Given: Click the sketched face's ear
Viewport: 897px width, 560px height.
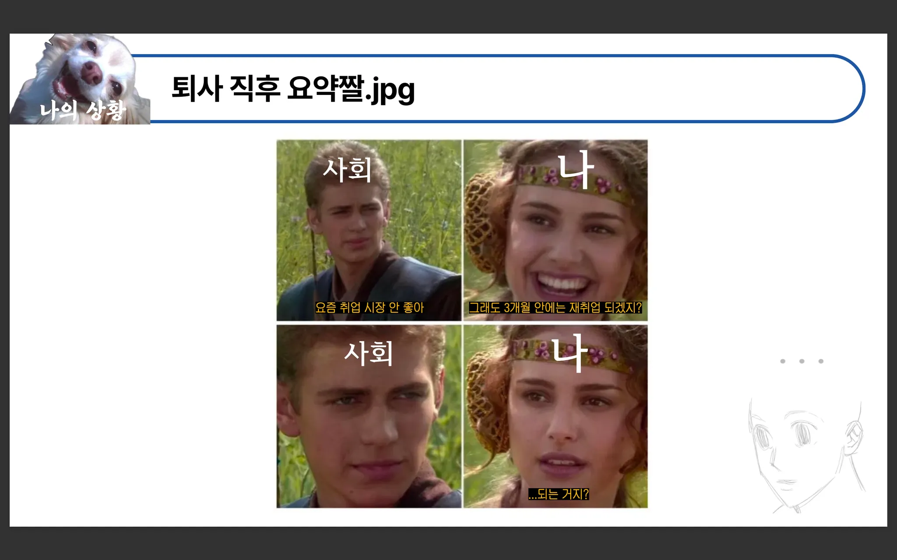Looking at the screenshot, I should (x=853, y=437).
